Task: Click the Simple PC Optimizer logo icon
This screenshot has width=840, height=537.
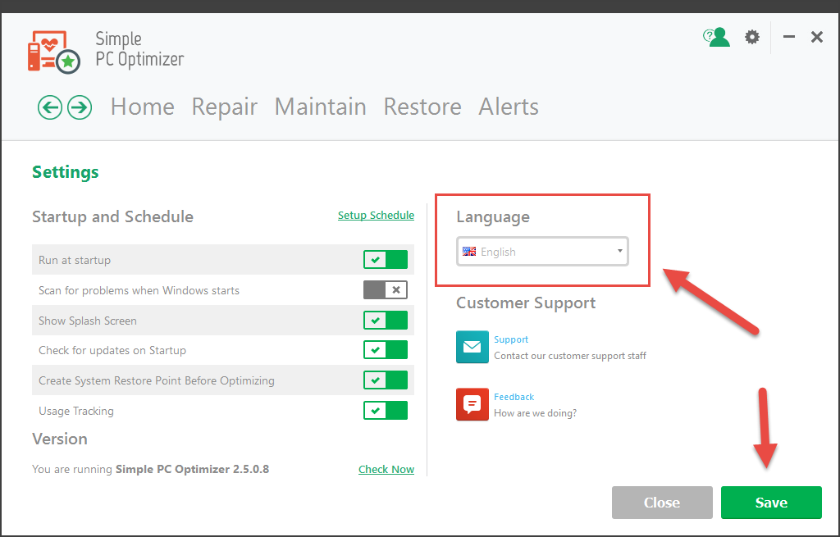Action: click(x=53, y=52)
